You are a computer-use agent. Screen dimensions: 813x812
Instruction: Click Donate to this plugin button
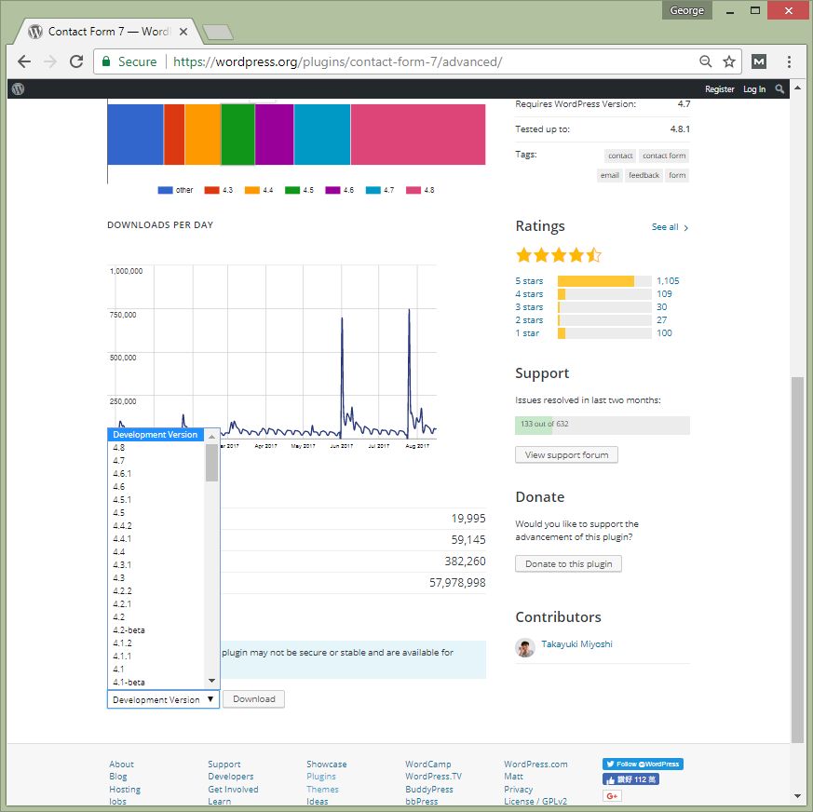click(568, 563)
